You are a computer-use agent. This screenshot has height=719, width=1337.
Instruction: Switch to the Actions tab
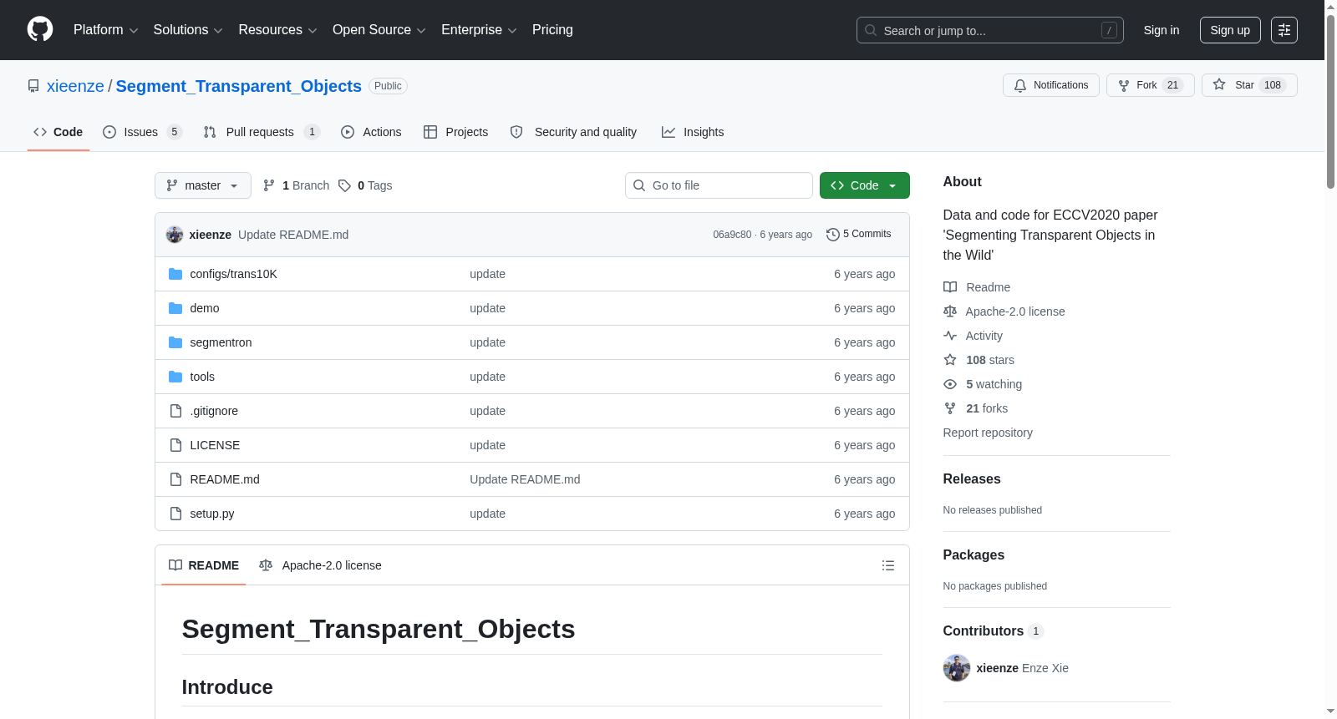pos(371,132)
